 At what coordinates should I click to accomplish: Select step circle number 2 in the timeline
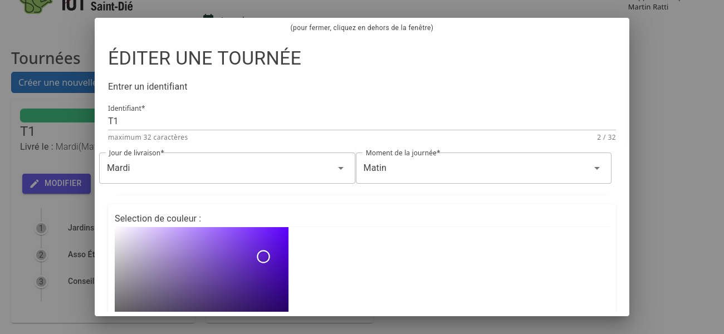tap(41, 256)
